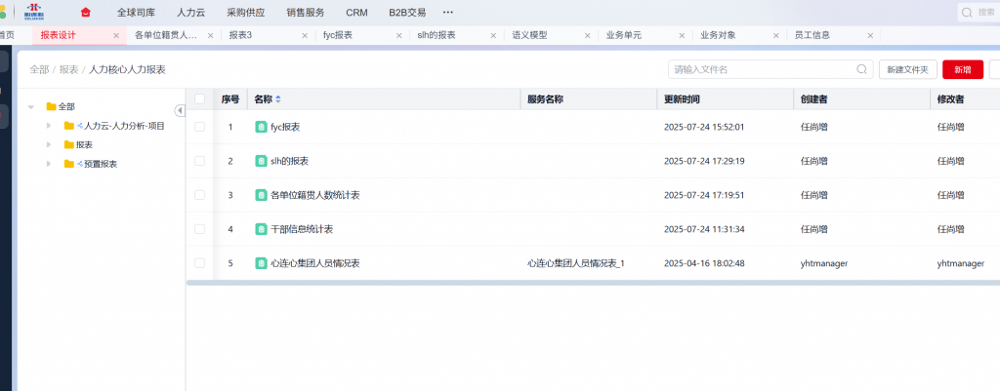
Task: Open the 人力云 top menu
Action: click(191, 13)
